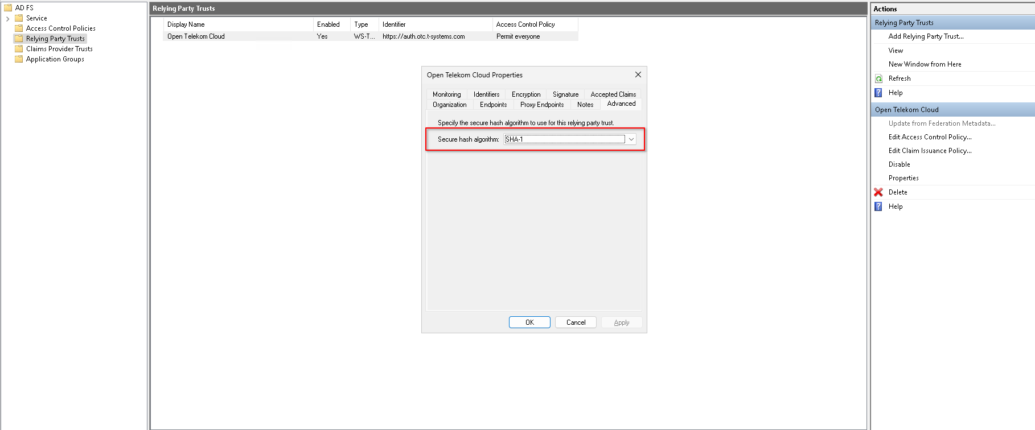Image resolution: width=1035 pixels, height=430 pixels.
Task: Click the Access Control Policies folder icon
Action: 19,28
